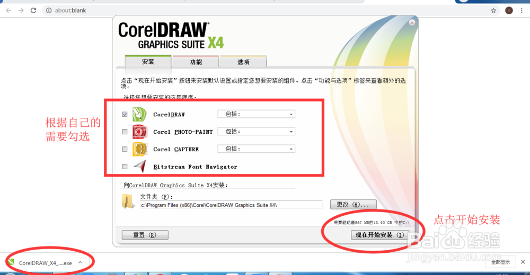Click the Bitstream Font Navigator label text
530x275 pixels.
coord(195,167)
